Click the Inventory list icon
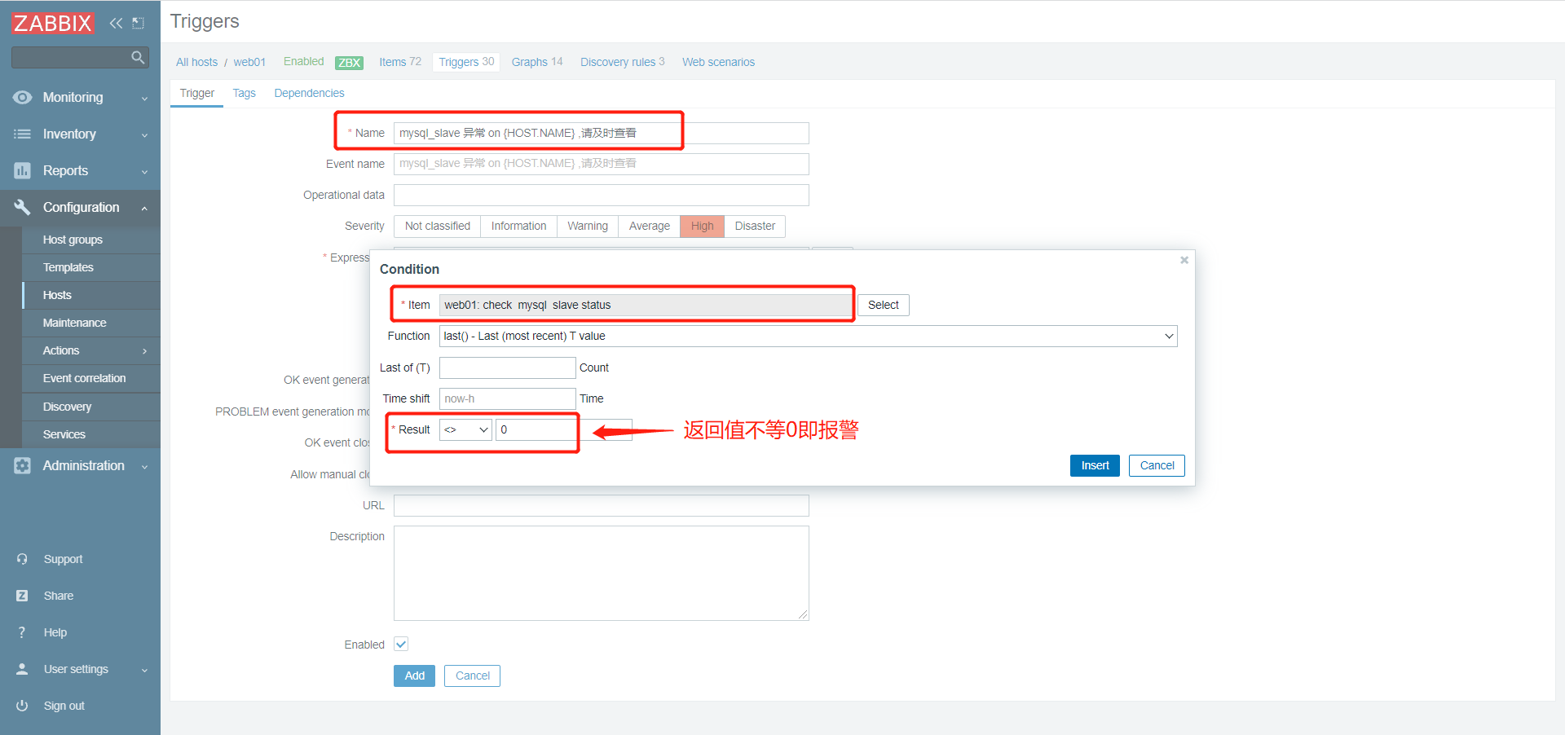The image size is (1565, 735). (x=22, y=134)
